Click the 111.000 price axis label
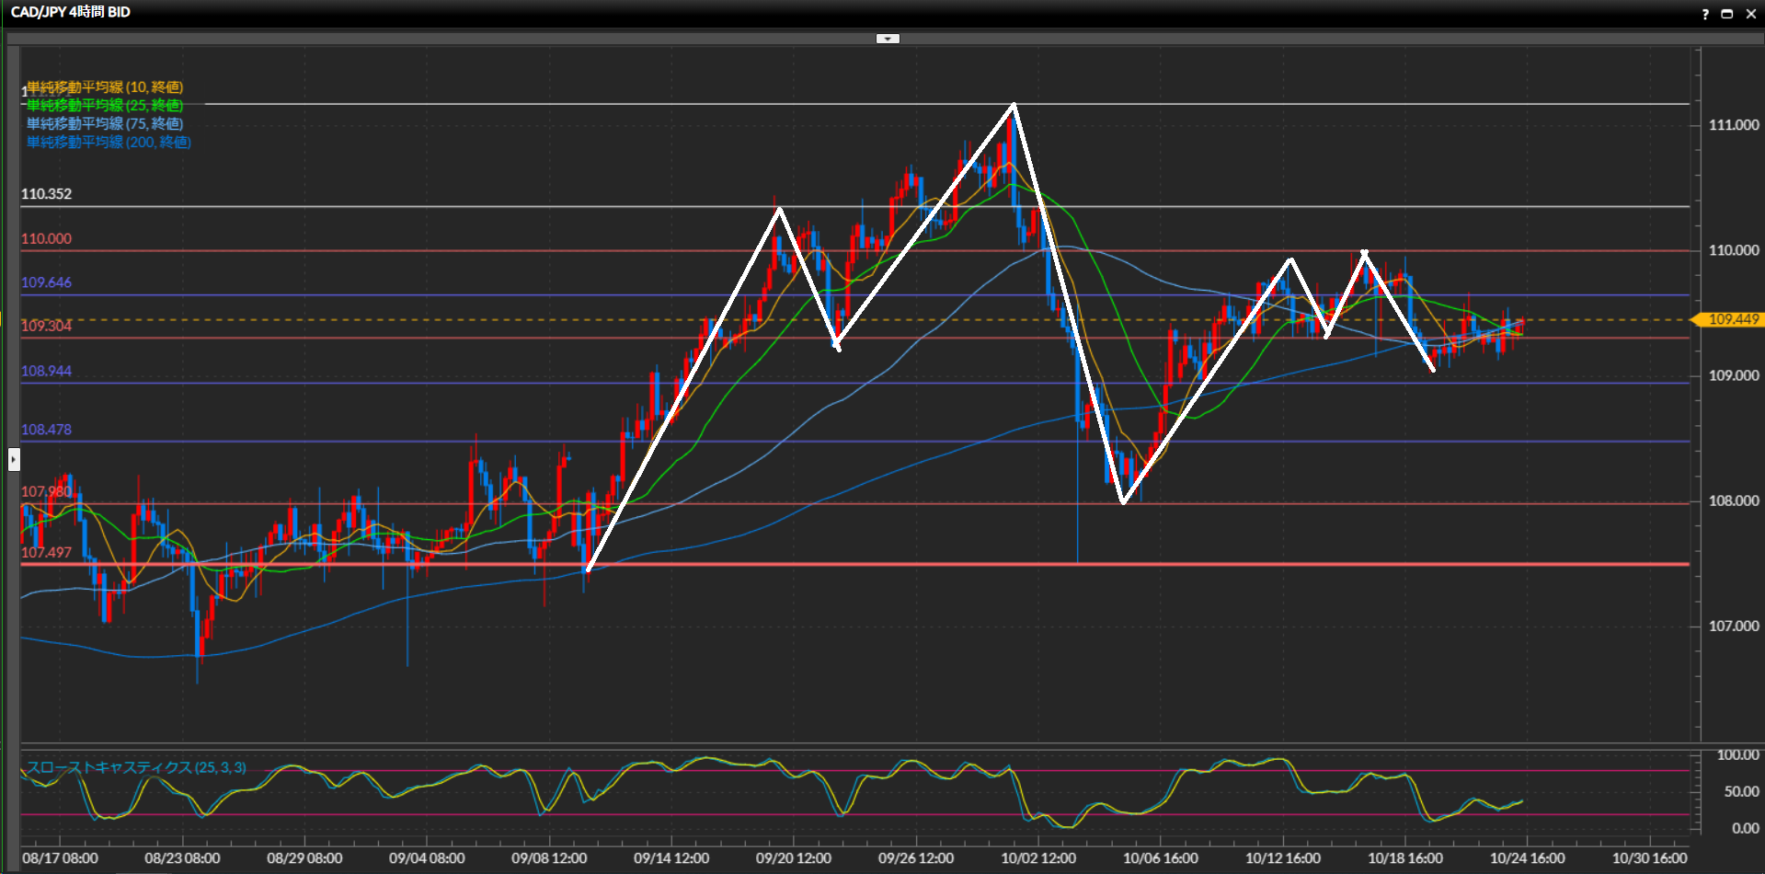 pos(1734,125)
